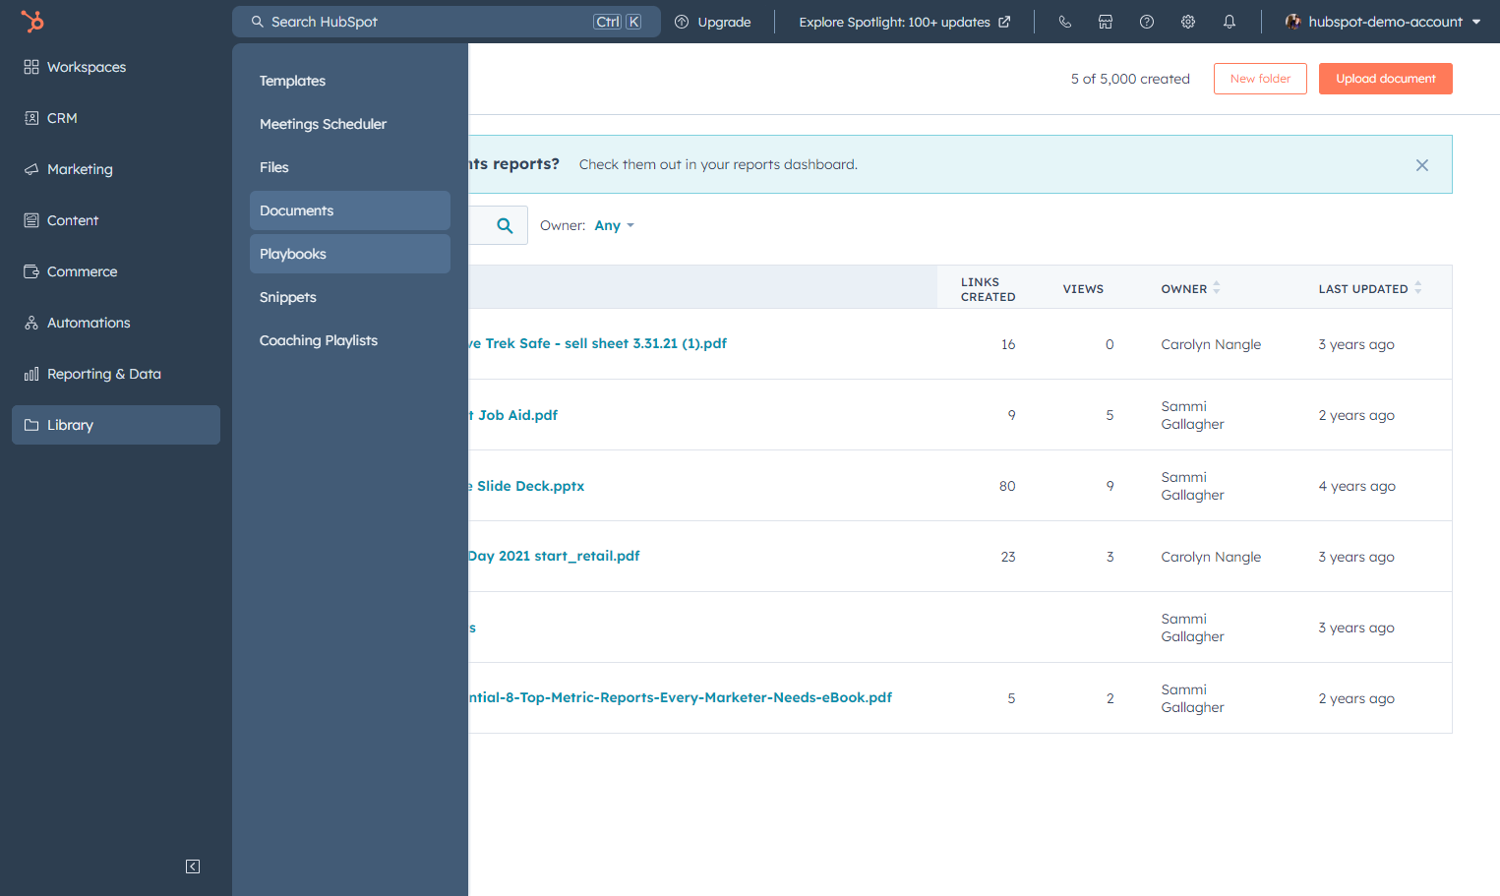Open the Automations sidebar menu
The height and width of the screenshot is (896, 1500).
click(x=116, y=323)
